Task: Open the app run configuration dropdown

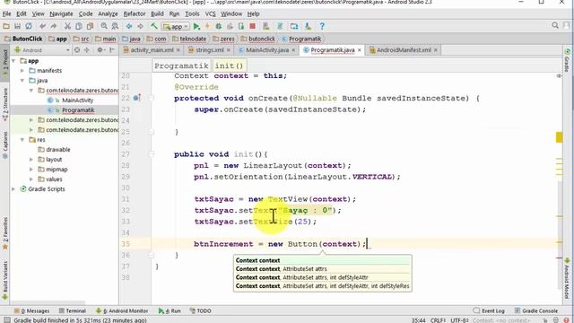Action: 176,26
